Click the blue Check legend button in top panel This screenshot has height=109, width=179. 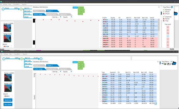point(75,8)
